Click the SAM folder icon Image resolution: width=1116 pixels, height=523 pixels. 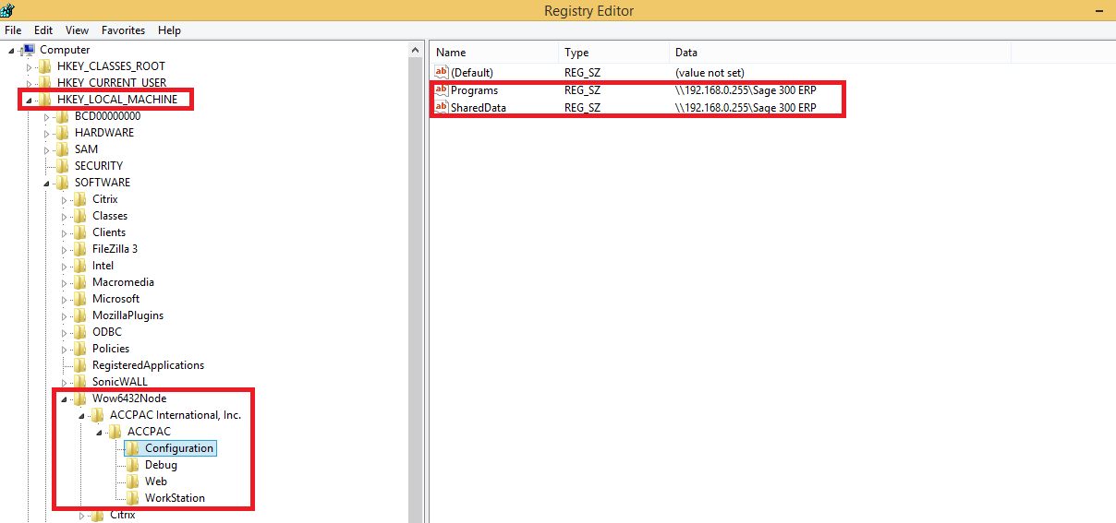tap(63, 149)
